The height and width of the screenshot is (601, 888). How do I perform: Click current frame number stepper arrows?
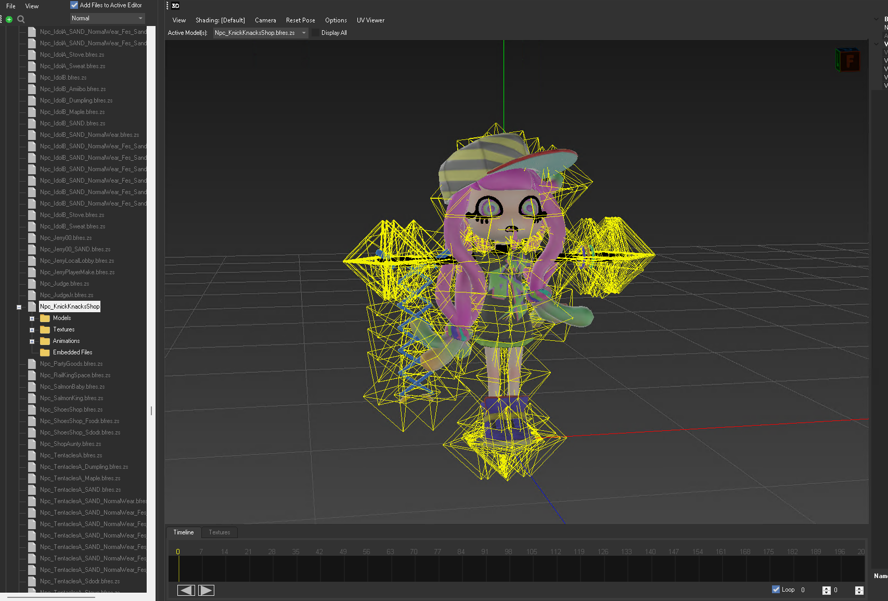826,590
